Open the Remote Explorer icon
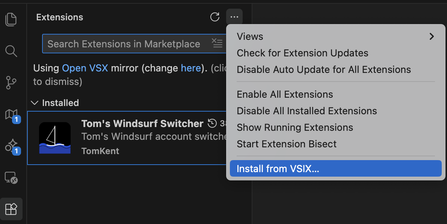Viewport: 447px width, 224px height. (x=11, y=177)
